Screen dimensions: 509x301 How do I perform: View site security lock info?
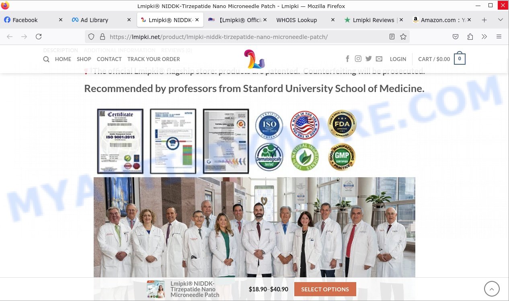pos(102,37)
